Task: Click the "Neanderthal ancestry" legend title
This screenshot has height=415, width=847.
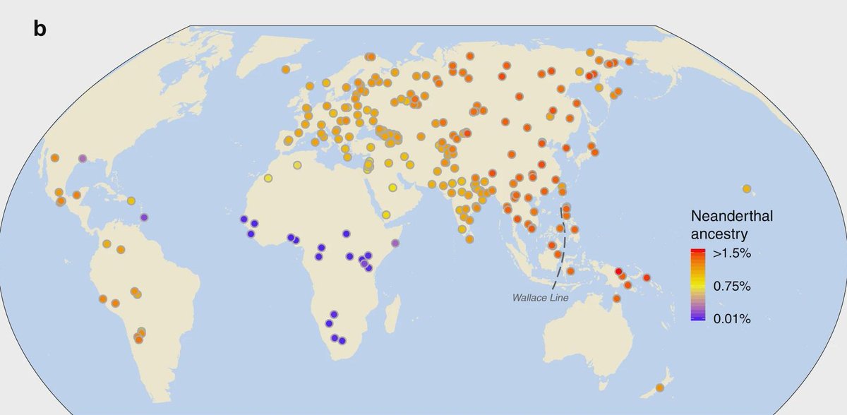Action: tap(731, 224)
